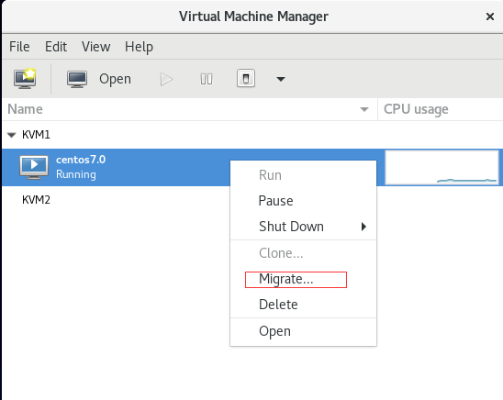Click the Pause toolbar icon
503x400 pixels.
(x=207, y=79)
